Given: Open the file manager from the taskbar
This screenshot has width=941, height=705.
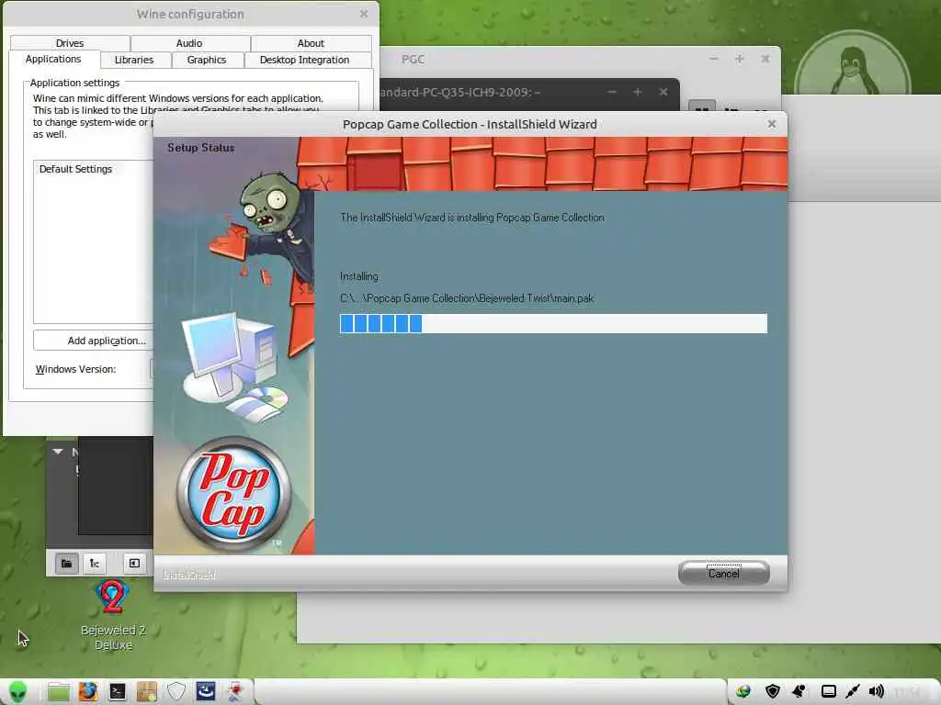Looking at the screenshot, I should [58, 692].
